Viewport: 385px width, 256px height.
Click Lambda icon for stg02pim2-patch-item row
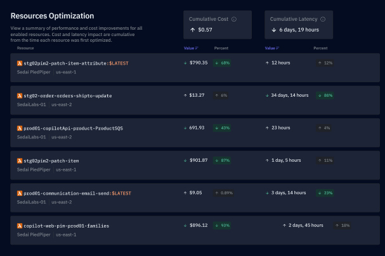click(20, 161)
